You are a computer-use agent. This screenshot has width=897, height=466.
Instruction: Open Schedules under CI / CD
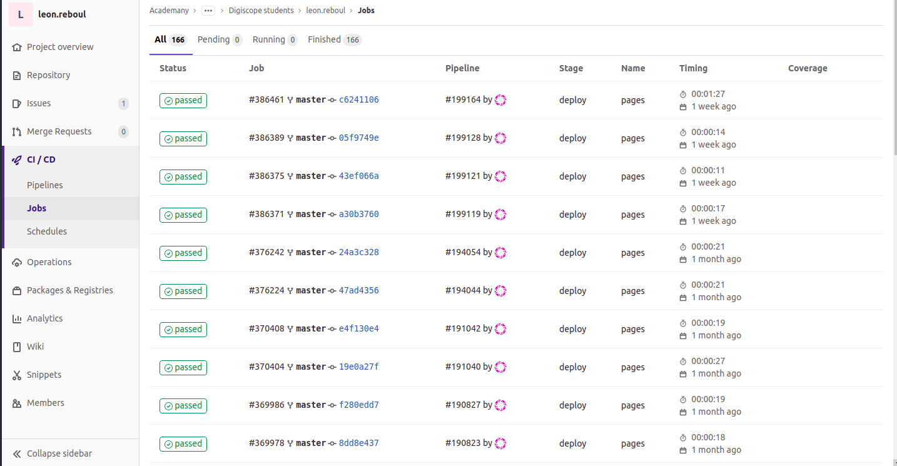tap(47, 231)
